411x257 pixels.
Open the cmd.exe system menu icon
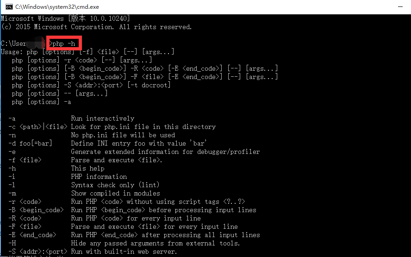click(x=9, y=7)
